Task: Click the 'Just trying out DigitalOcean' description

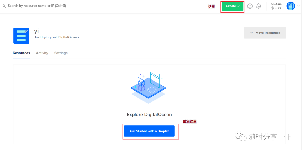Action: click(56, 37)
